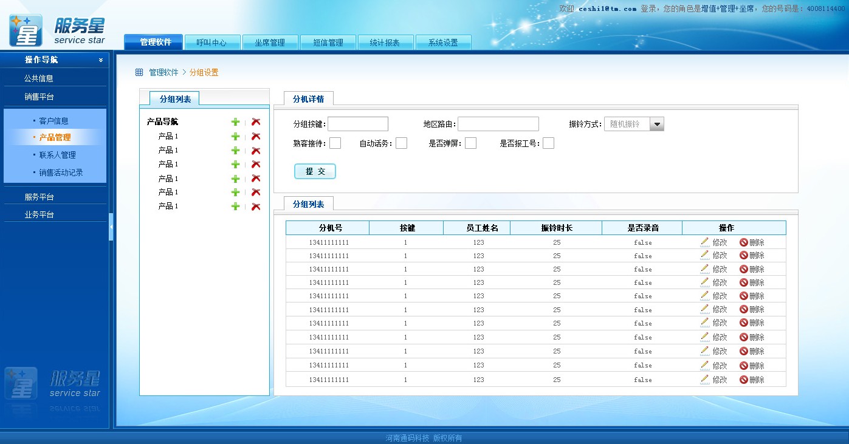Image resolution: width=849 pixels, height=444 pixels.
Task: Focus the 分组按键 input field
Action: 358,124
